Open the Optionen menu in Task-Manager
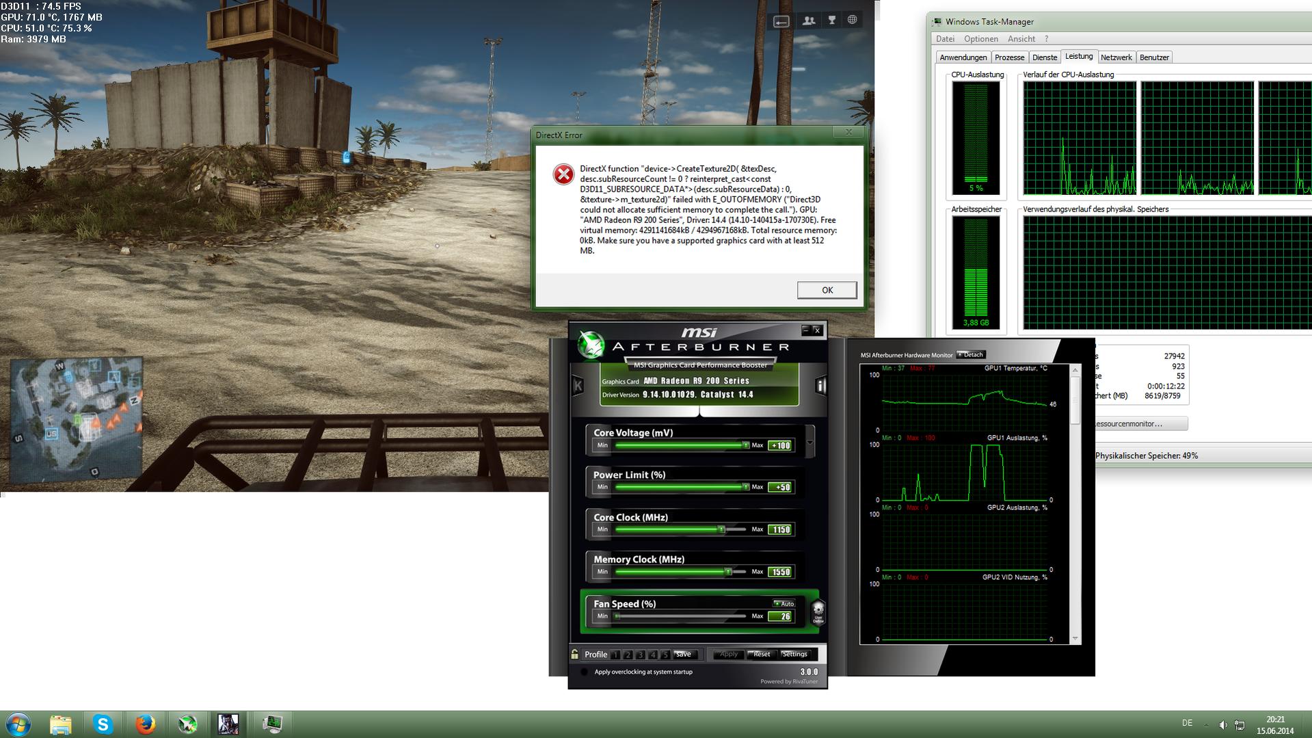Viewport: 1312px width, 738px height. click(981, 39)
